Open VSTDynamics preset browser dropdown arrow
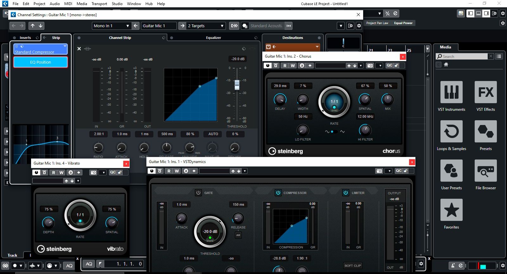Image resolution: width=507 pixels, height=274 pixels. 245,171
